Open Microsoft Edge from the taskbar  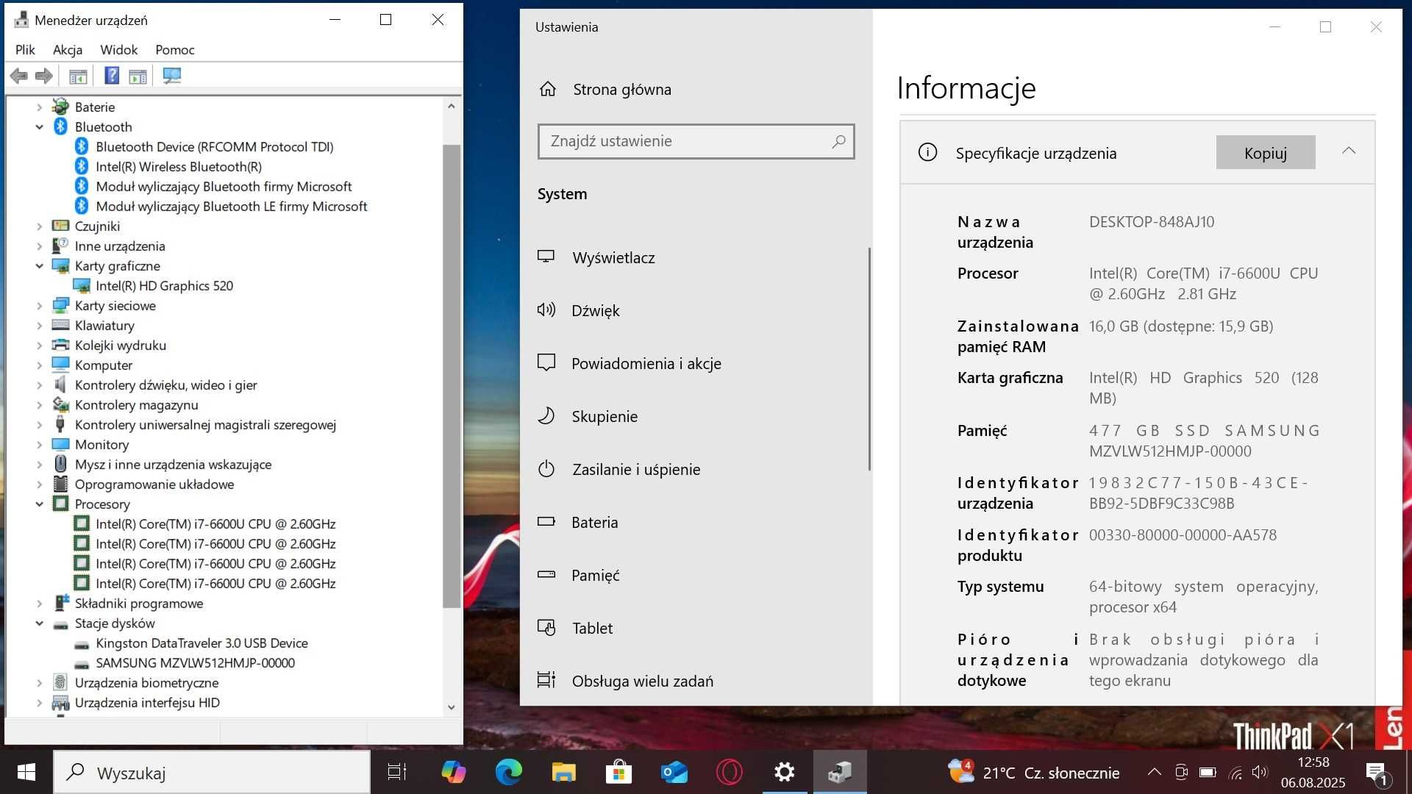coord(508,772)
